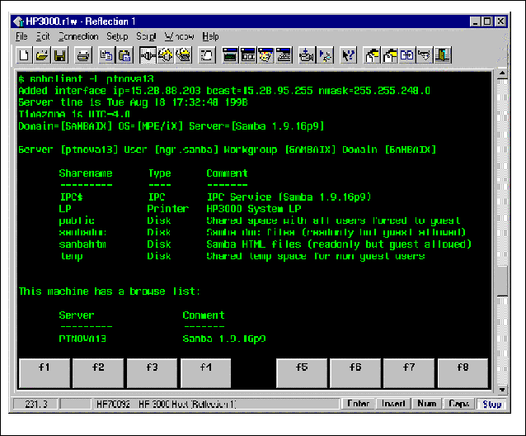Click the 'IPC$' sharename text
This screenshot has height=436, width=526.
coord(72,197)
